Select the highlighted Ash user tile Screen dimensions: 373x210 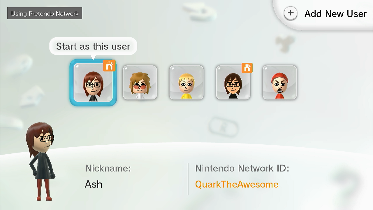coord(93,83)
